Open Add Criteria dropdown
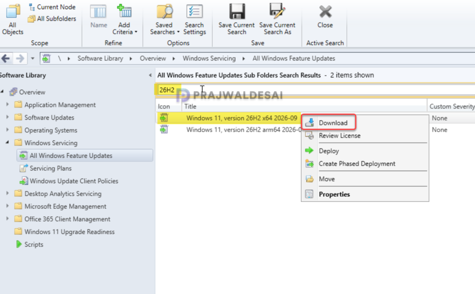This screenshot has width=475, height=294. (124, 19)
